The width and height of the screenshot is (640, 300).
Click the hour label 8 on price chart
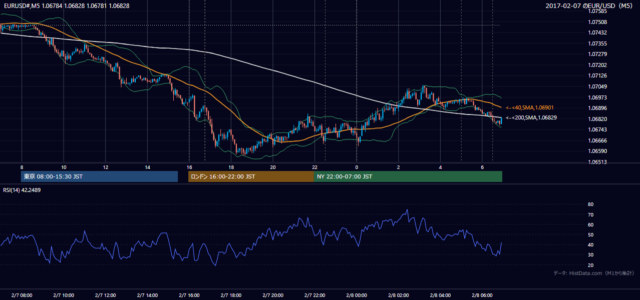[22, 167]
